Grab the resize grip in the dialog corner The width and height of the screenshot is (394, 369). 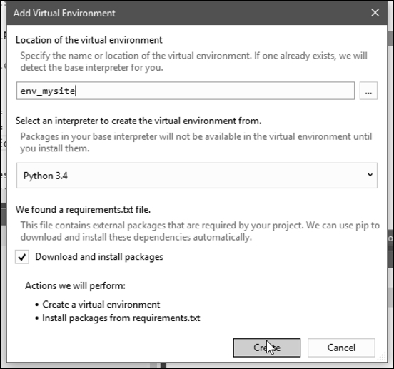click(x=382, y=356)
